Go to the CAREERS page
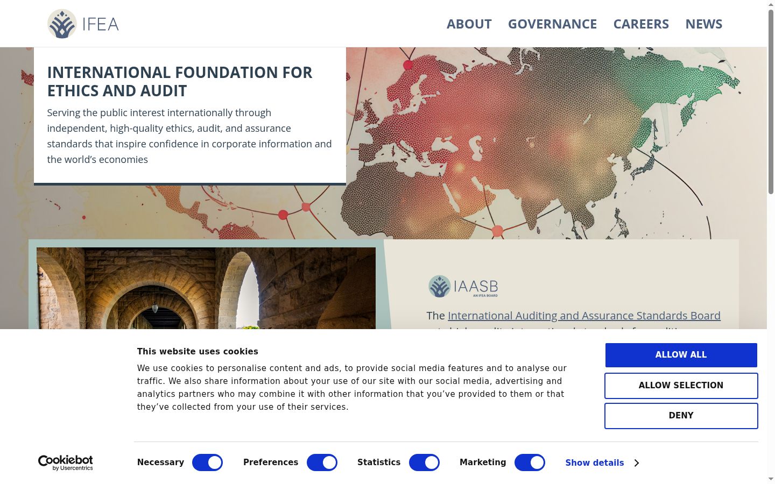 coord(641,24)
